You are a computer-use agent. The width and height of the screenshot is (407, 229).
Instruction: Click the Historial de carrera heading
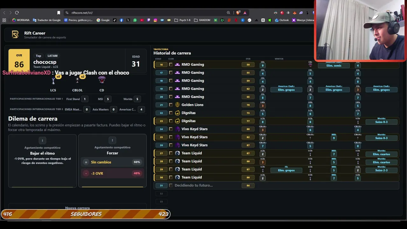[x=172, y=53]
